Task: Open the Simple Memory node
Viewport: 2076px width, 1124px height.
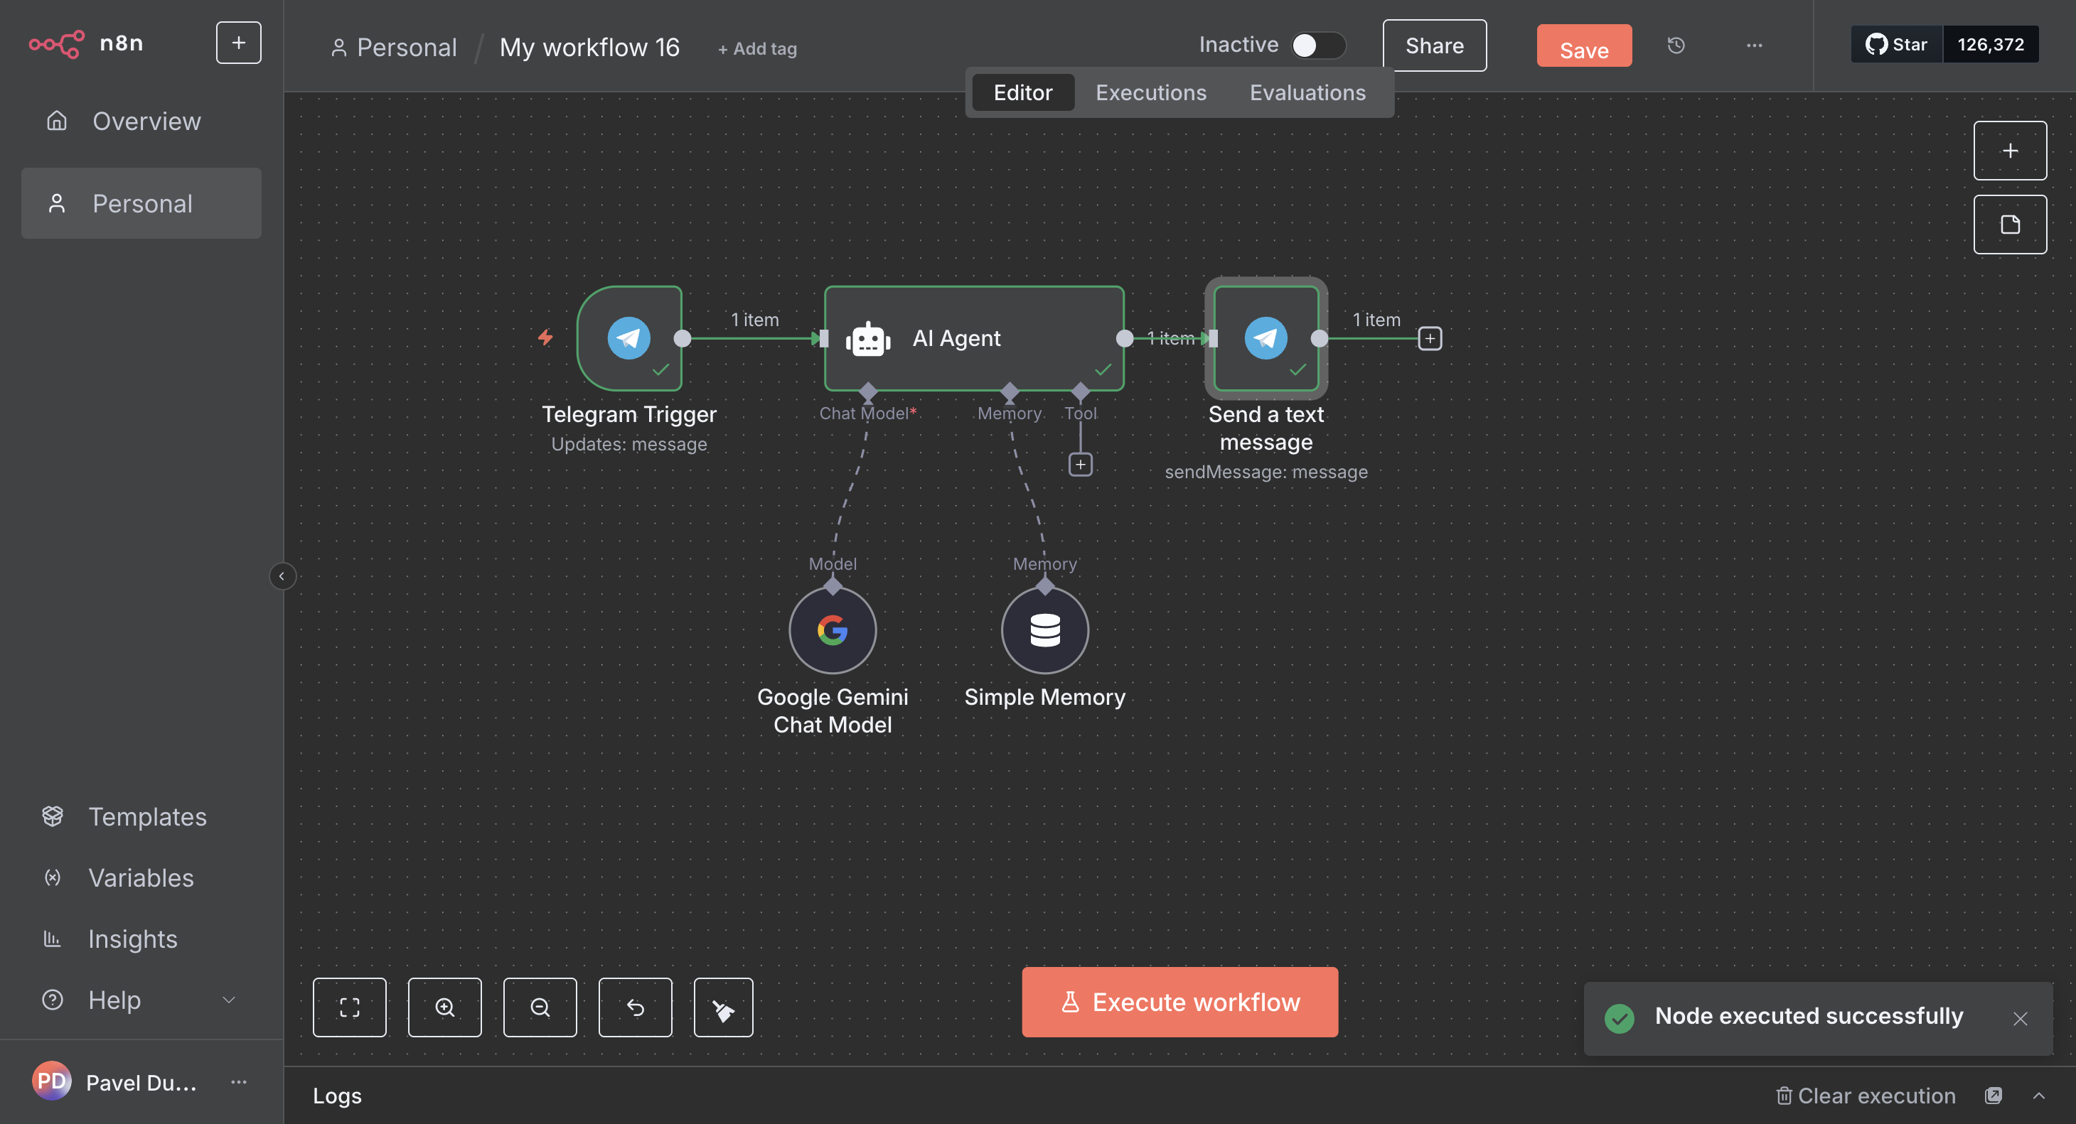Action: [1044, 630]
